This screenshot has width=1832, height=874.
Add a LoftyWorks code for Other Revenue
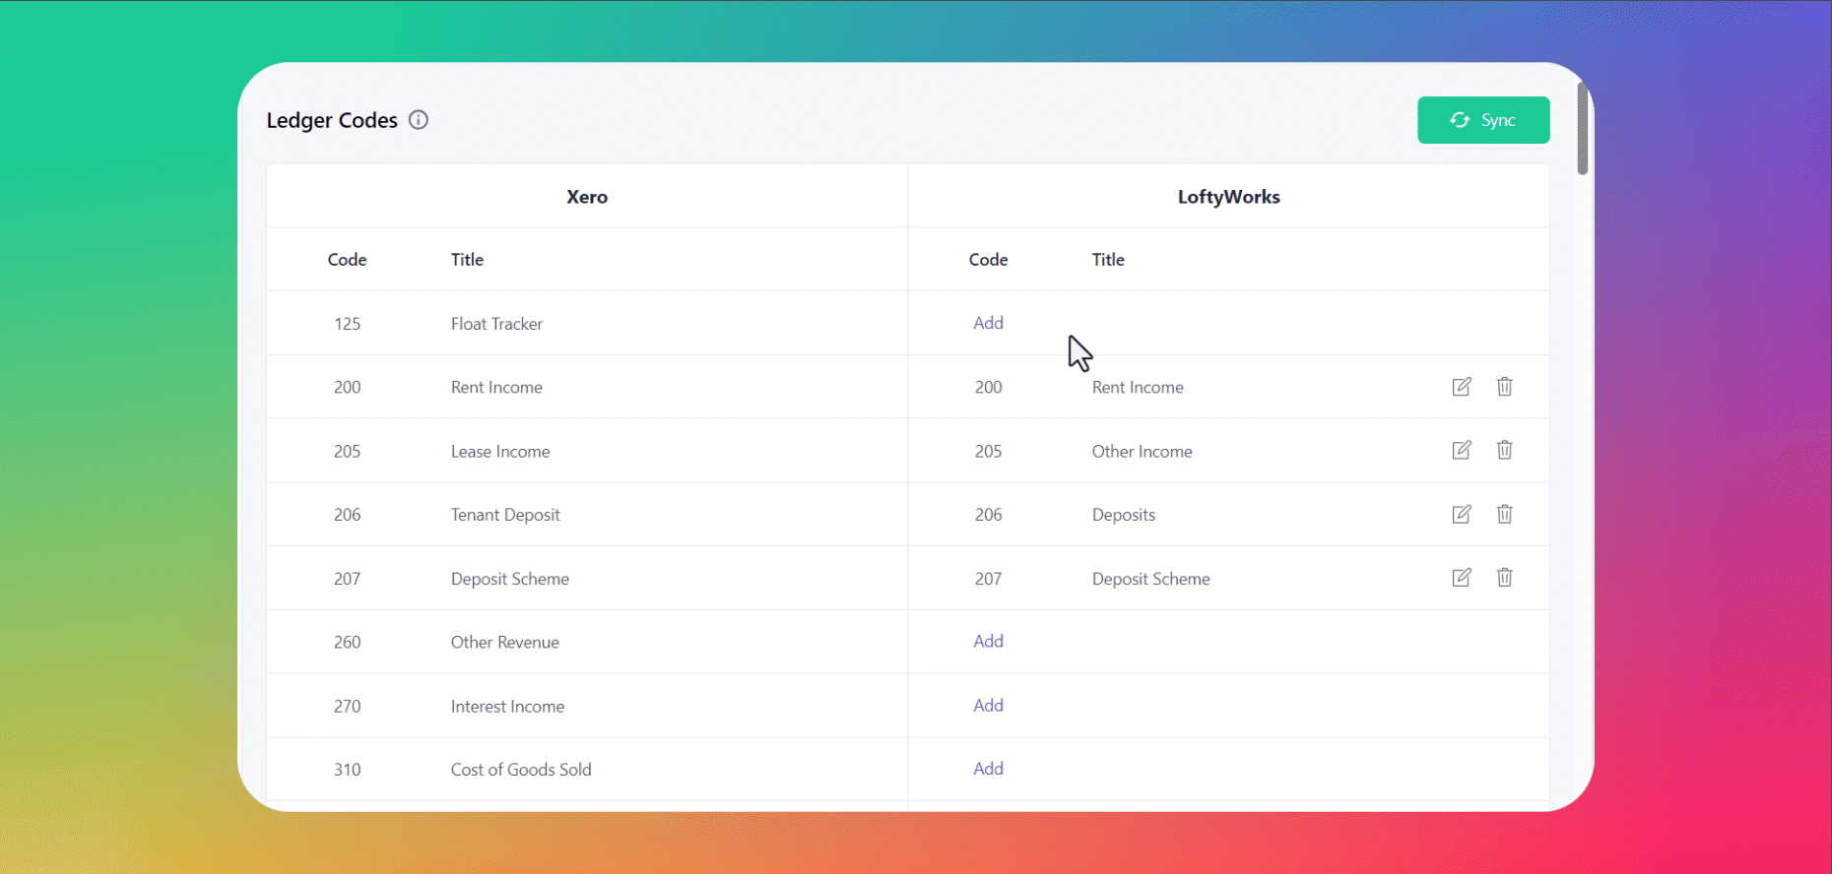[x=988, y=642]
